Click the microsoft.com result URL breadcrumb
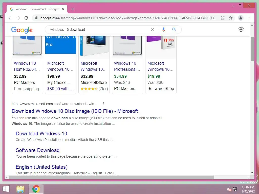The width and height of the screenshot is (259, 194). click(54, 104)
